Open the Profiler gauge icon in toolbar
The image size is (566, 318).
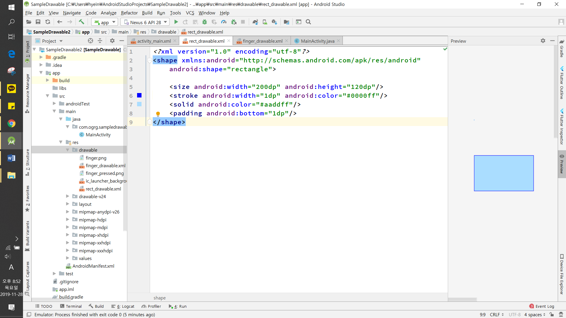tap(224, 22)
